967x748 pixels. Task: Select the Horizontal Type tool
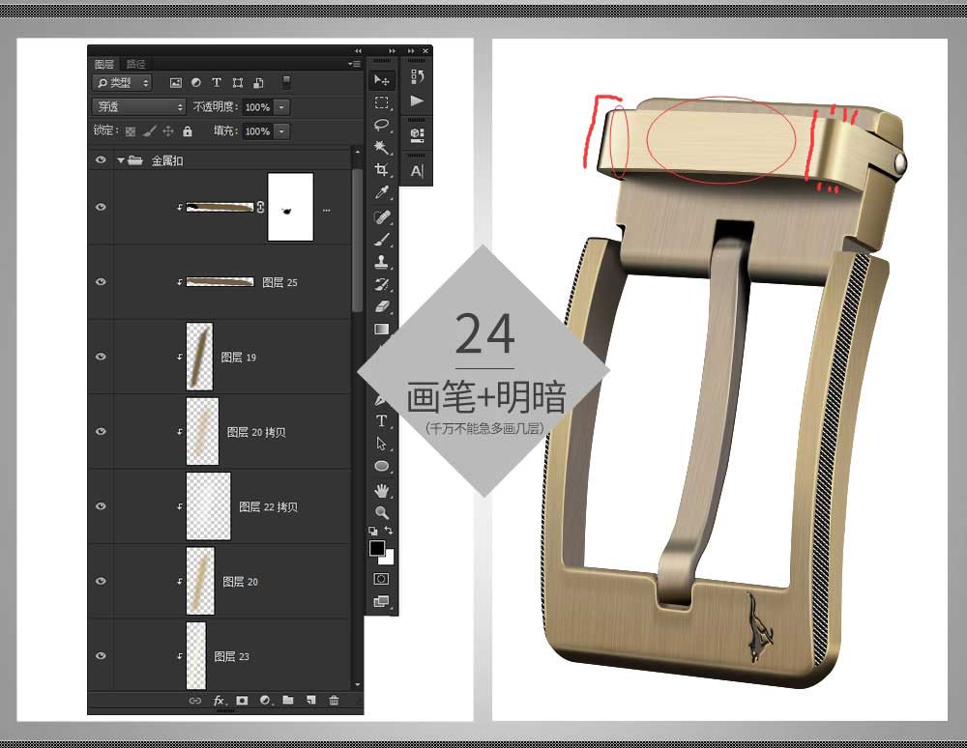pos(382,420)
